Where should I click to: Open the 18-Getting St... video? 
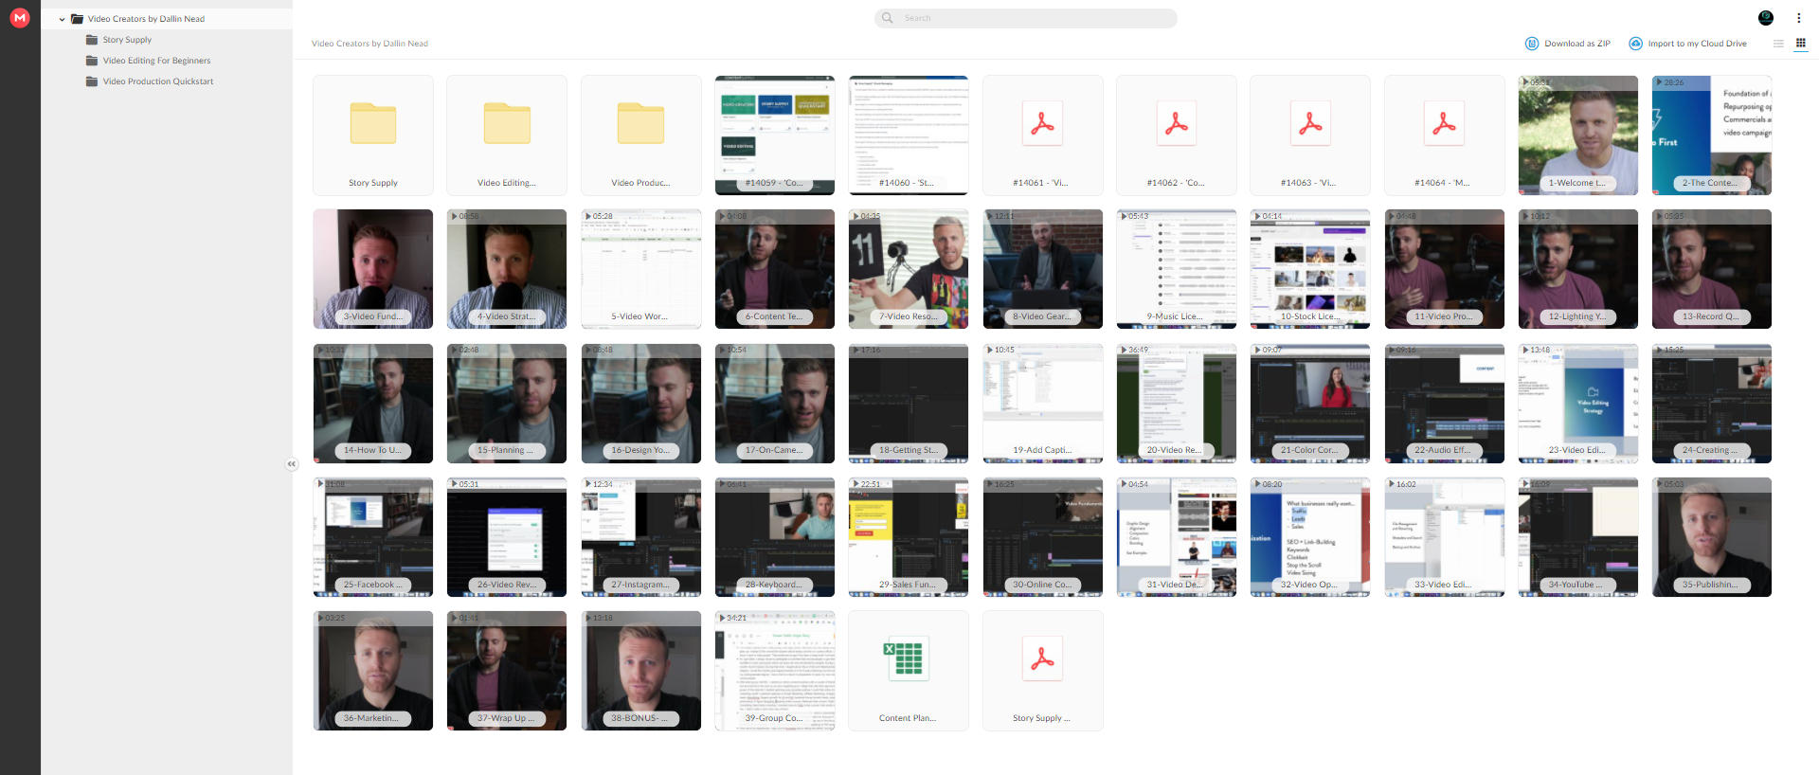click(909, 404)
